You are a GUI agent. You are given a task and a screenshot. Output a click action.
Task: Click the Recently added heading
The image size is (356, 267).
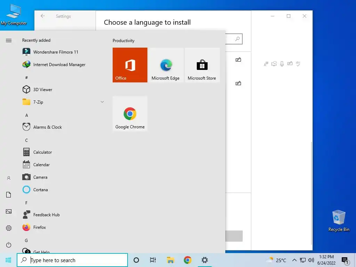click(x=36, y=40)
